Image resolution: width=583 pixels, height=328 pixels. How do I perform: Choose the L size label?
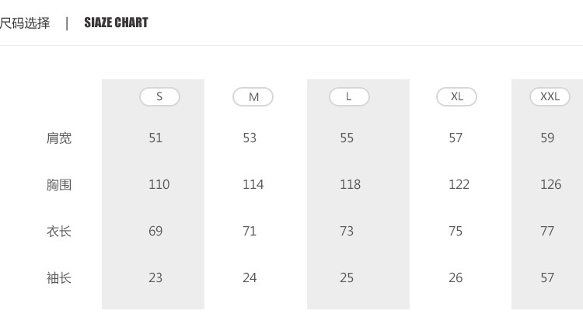click(349, 96)
